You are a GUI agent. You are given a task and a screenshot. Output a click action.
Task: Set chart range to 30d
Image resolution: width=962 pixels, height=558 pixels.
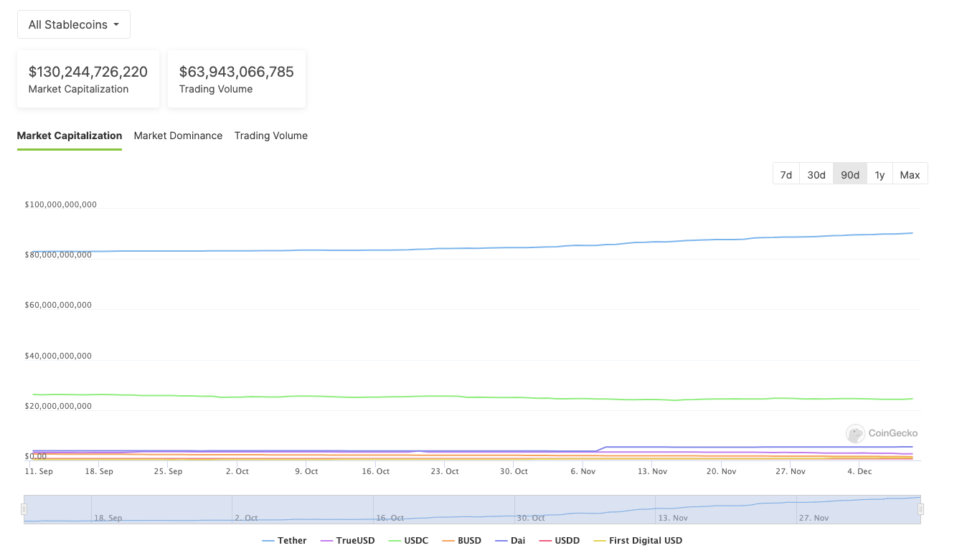click(x=816, y=174)
